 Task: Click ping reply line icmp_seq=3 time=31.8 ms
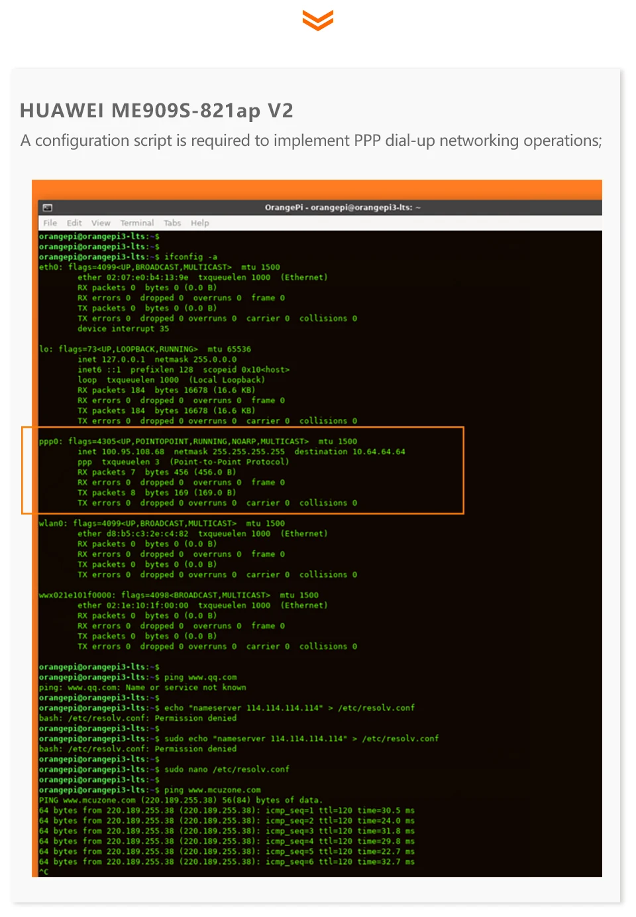pyautogui.click(x=227, y=831)
